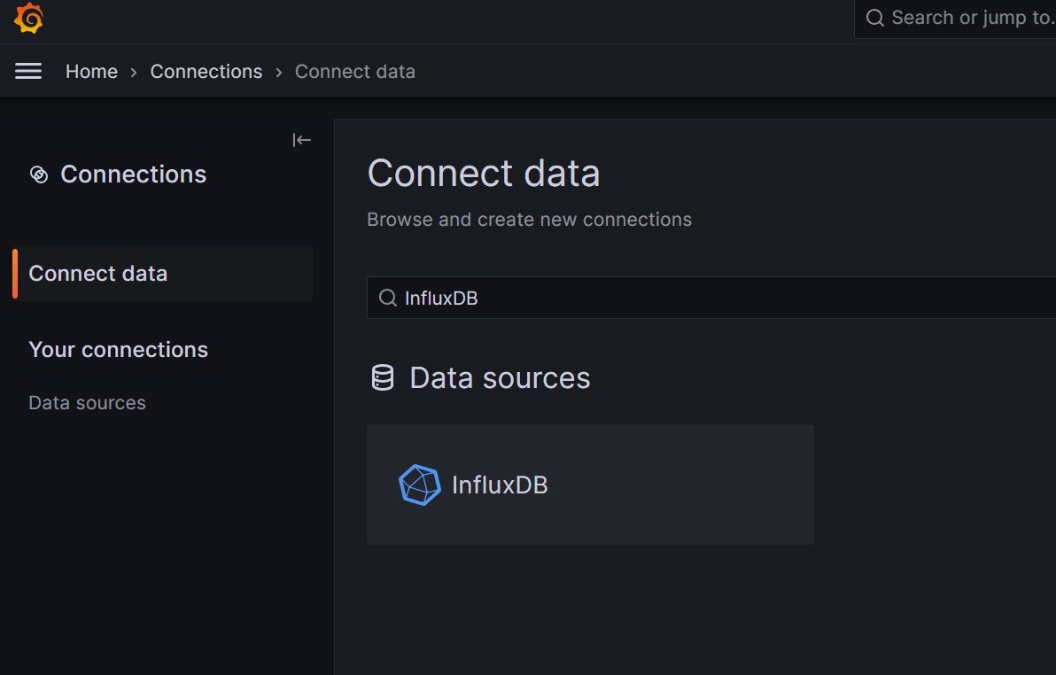The height and width of the screenshot is (675, 1056).
Task: Click the top bar search magnifier icon
Action: [875, 18]
